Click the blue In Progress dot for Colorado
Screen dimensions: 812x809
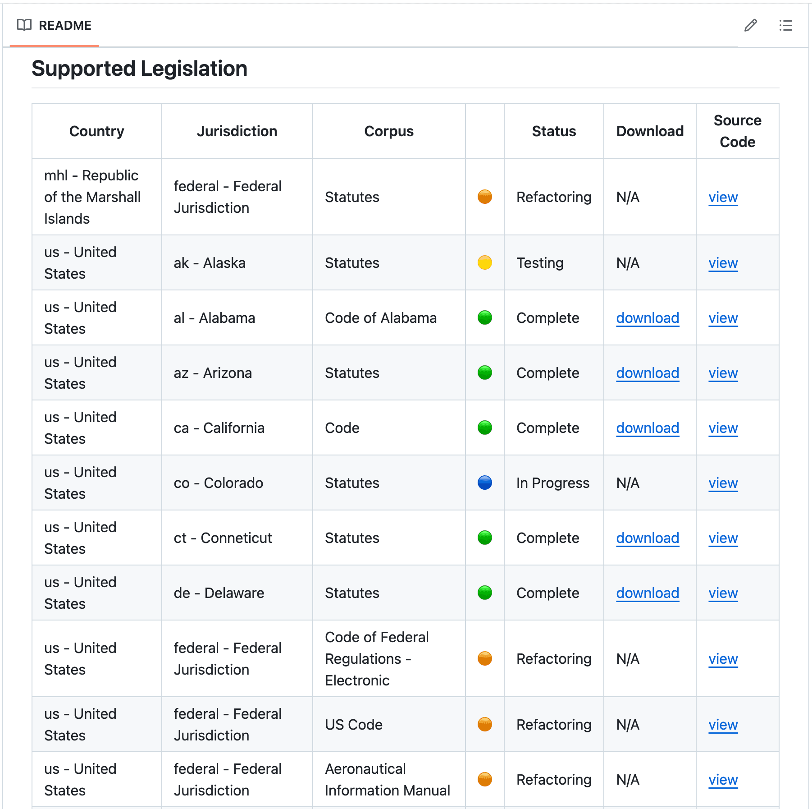484,483
